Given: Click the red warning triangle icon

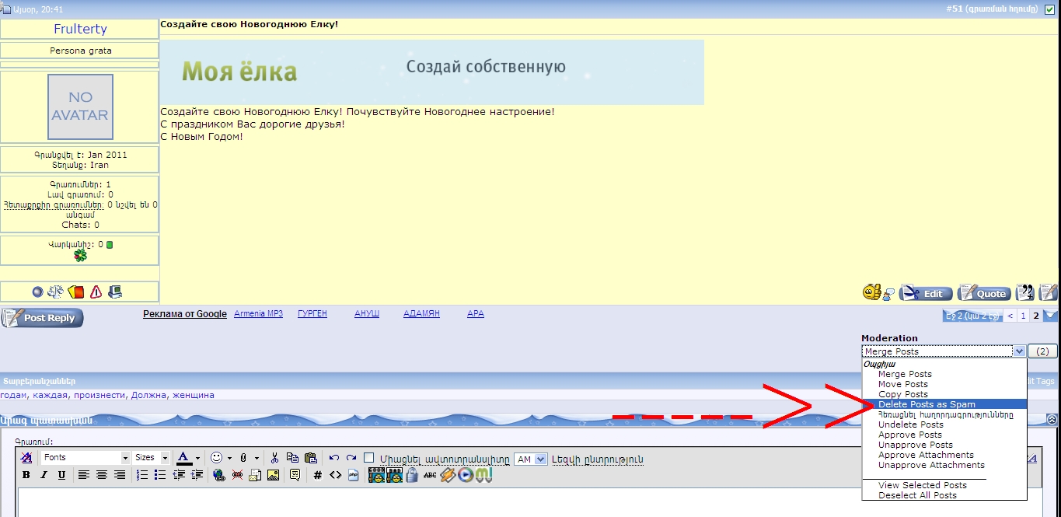Looking at the screenshot, I should [x=96, y=292].
